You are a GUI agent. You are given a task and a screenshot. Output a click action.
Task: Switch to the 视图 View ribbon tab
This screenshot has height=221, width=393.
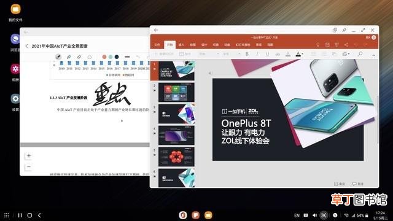click(x=270, y=45)
